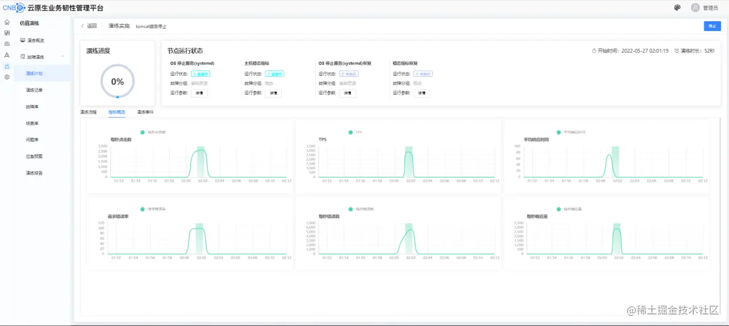The height and width of the screenshot is (326, 729).
Task: Toggle the TPS chart legend marker
Action: [x=350, y=133]
